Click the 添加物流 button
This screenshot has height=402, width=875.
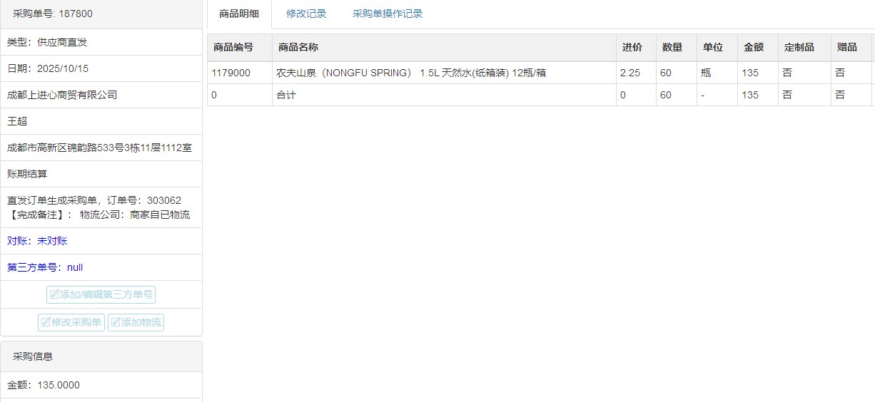(136, 322)
